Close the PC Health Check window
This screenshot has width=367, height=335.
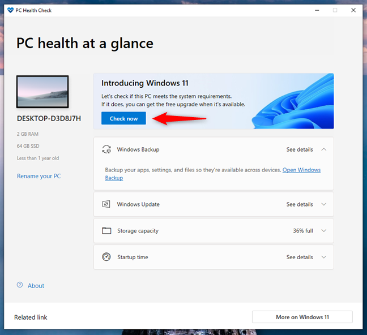(x=353, y=10)
